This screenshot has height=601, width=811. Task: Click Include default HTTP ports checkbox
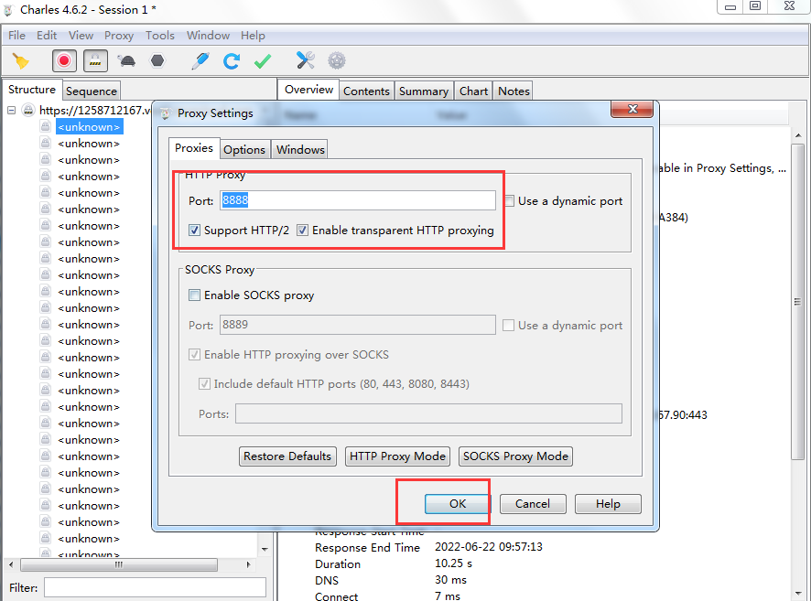pos(204,384)
